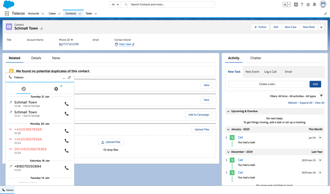
Task: Open the favorites list dropdown arrow
Action: [x=289, y=5]
